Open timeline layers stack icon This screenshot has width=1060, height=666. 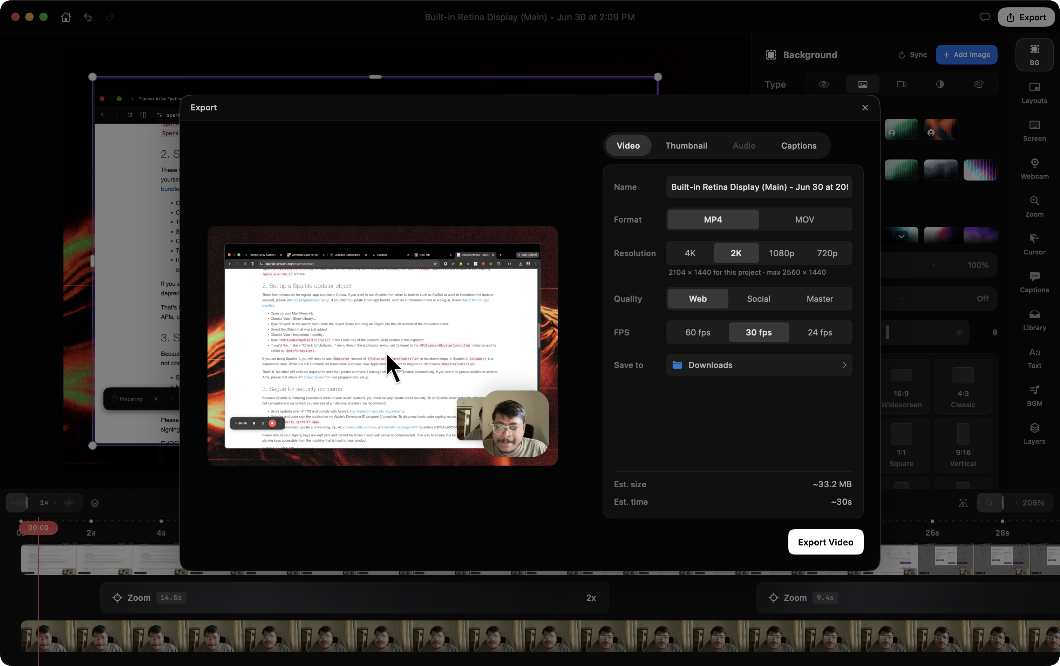click(x=94, y=503)
